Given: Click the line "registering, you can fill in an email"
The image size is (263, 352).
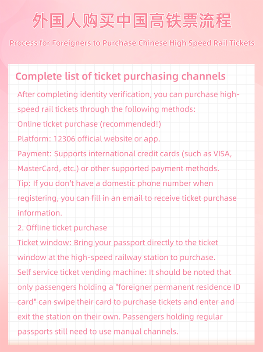Looking at the screenshot, I should [x=127, y=198].
